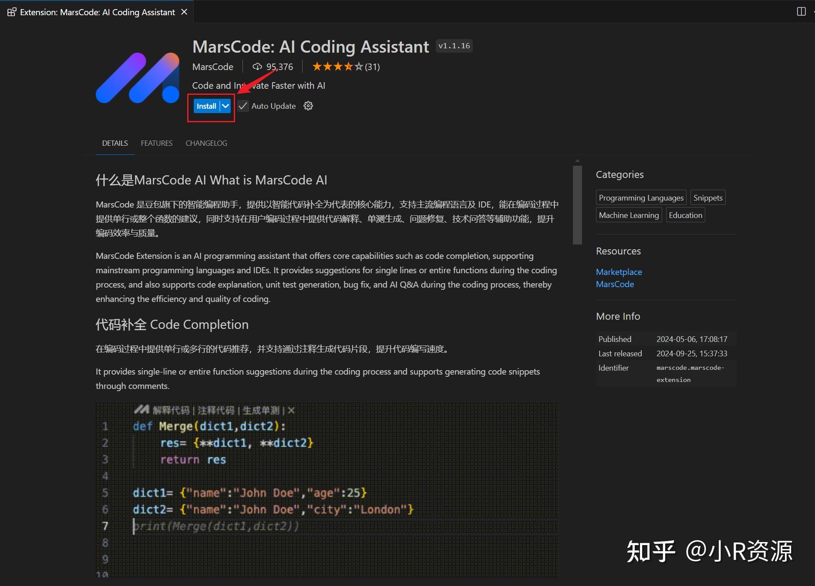Disable the Auto Update checkbox
This screenshot has height=586, width=815.
pyautogui.click(x=242, y=106)
